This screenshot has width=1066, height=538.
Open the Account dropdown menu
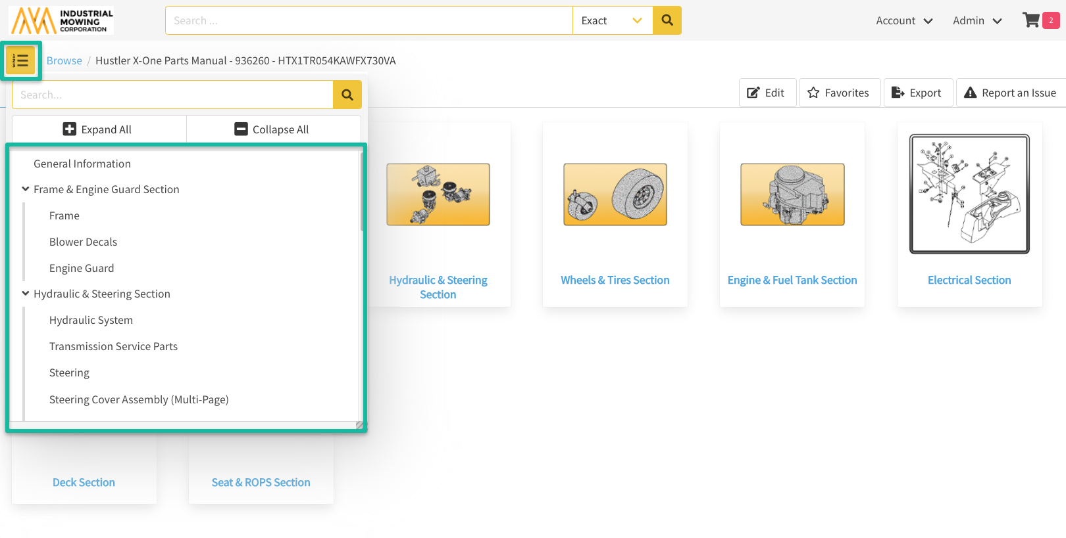[904, 20]
